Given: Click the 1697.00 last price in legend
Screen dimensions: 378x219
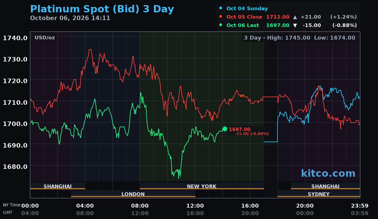Looking at the screenshot, I should (278, 25).
